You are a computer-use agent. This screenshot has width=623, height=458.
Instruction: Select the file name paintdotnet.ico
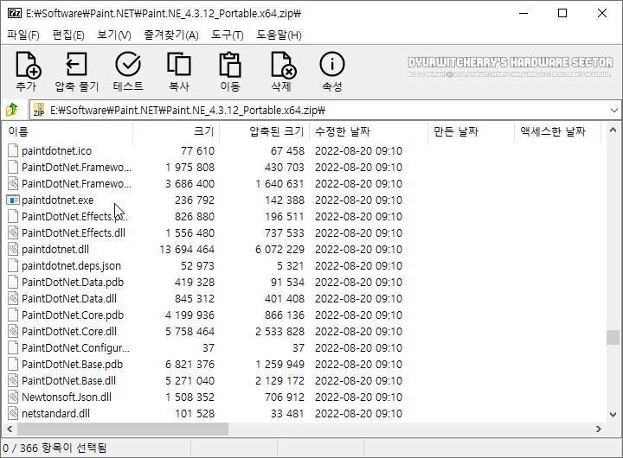point(56,151)
